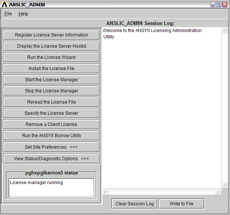Expand View Status/Diagnostic Options
Image resolution: width=230 pixels, height=215 pixels.
(51, 158)
